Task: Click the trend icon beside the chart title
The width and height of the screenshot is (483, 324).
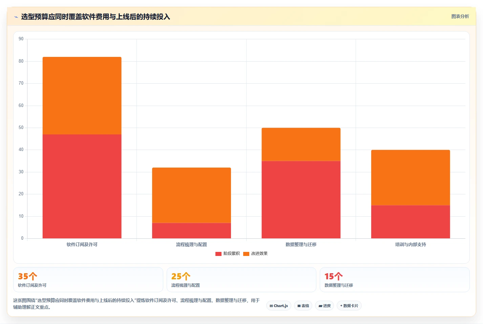Action: point(16,17)
